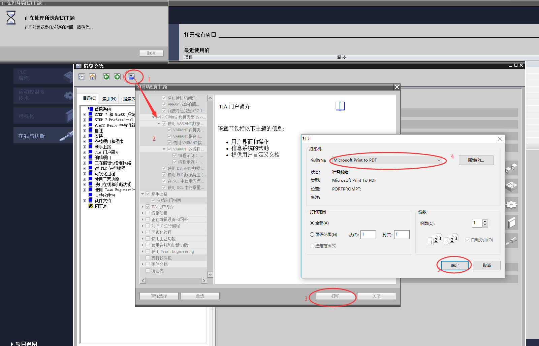Click the 确定 button in print dialog

click(455, 266)
